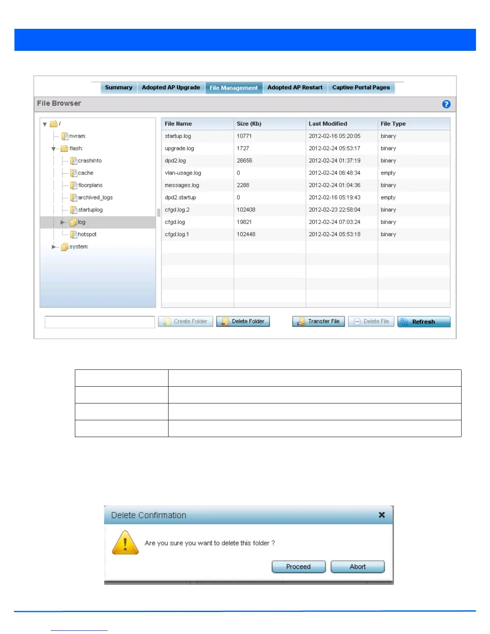Select the cfgd.log.1 file row
Screen dimensions: 490x634
[x=306, y=235]
